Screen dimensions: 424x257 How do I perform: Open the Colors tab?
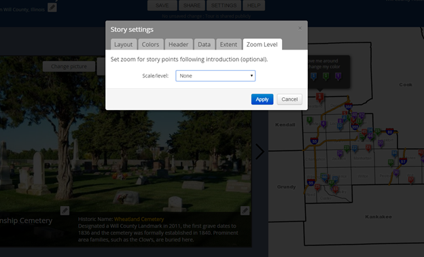click(x=150, y=44)
